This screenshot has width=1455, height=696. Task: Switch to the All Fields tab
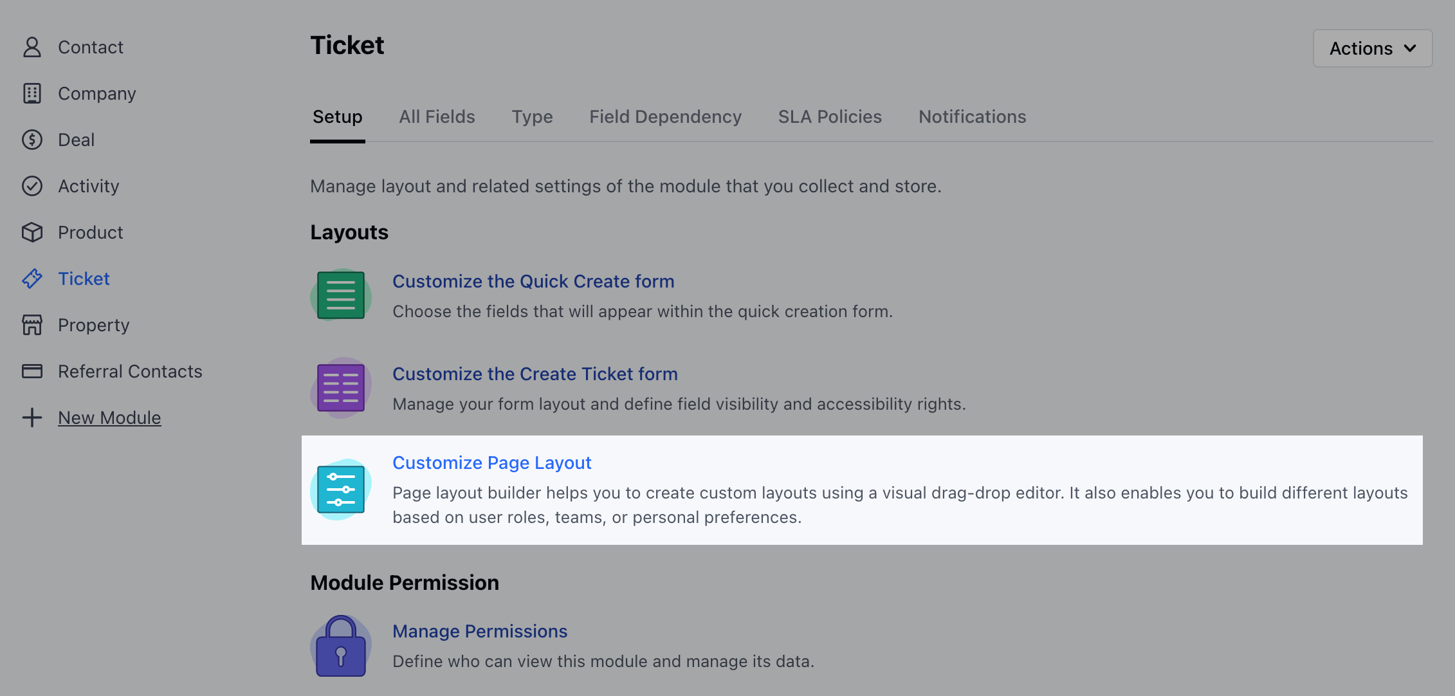[x=437, y=116]
